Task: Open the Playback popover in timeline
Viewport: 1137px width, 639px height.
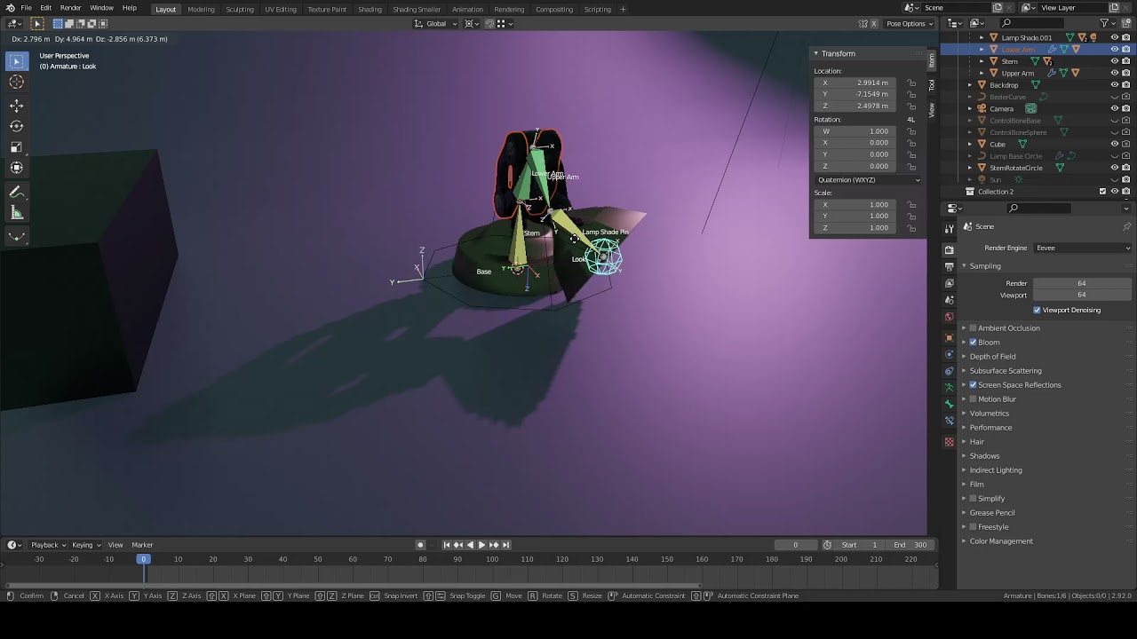Action: coord(48,545)
